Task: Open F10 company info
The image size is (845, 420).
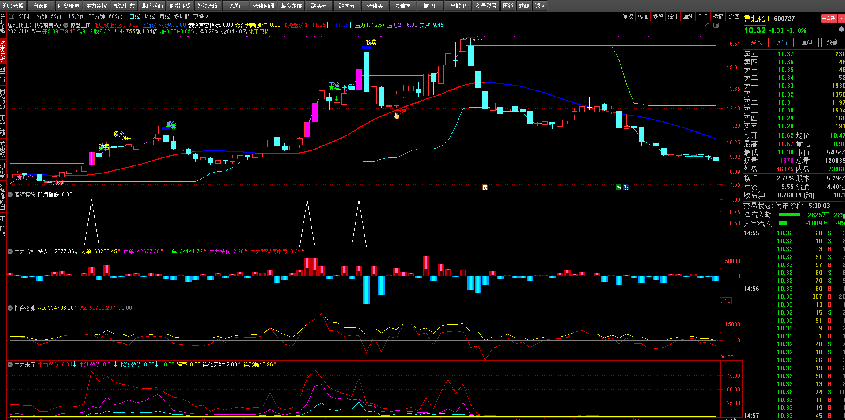Action: tap(703, 16)
